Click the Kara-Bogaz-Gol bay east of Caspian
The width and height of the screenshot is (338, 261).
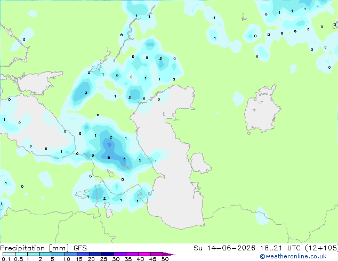pos(199,163)
